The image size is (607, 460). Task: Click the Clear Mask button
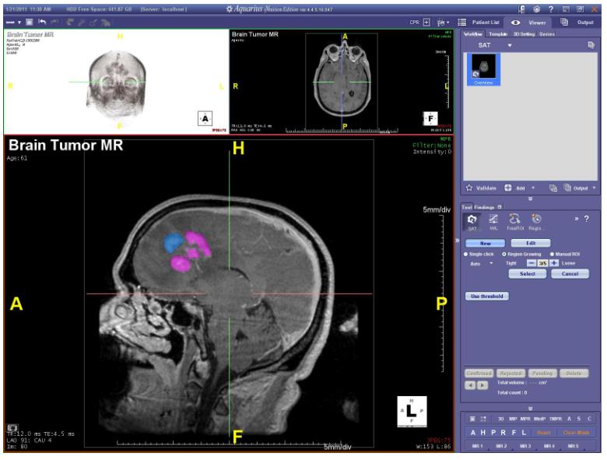(x=576, y=433)
